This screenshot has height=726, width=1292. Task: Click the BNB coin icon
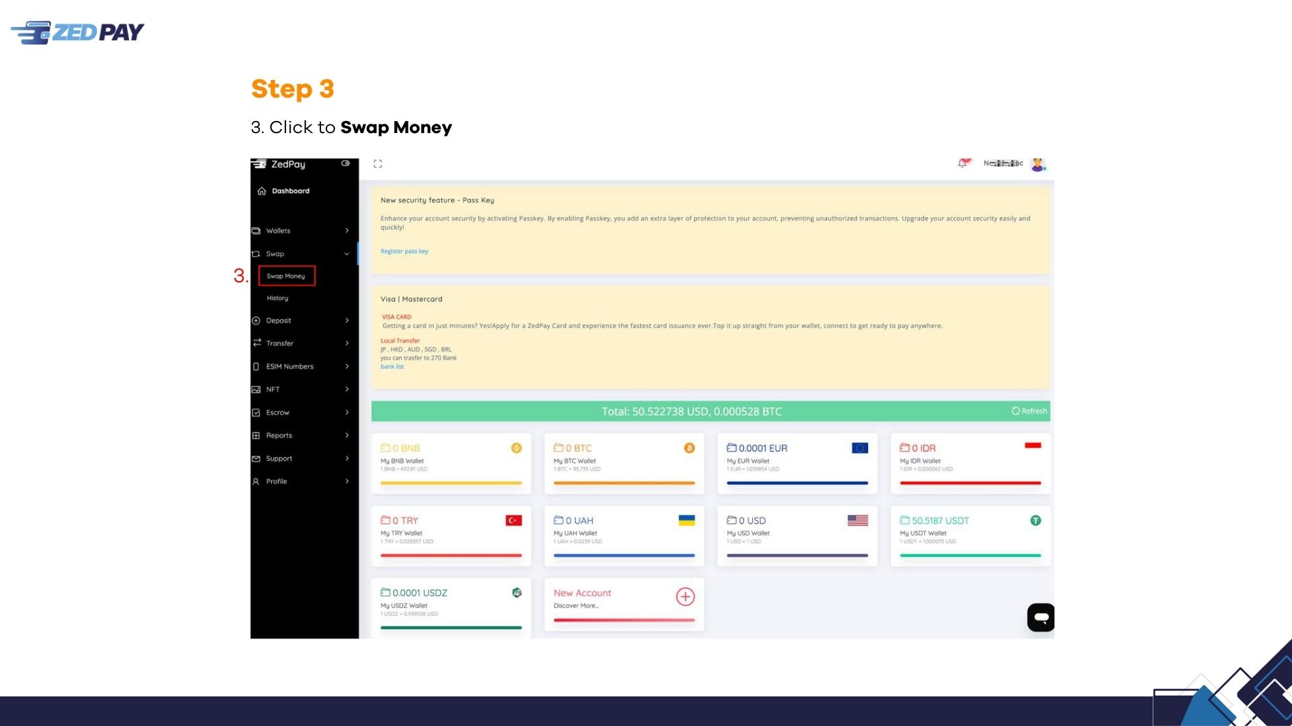coord(516,448)
